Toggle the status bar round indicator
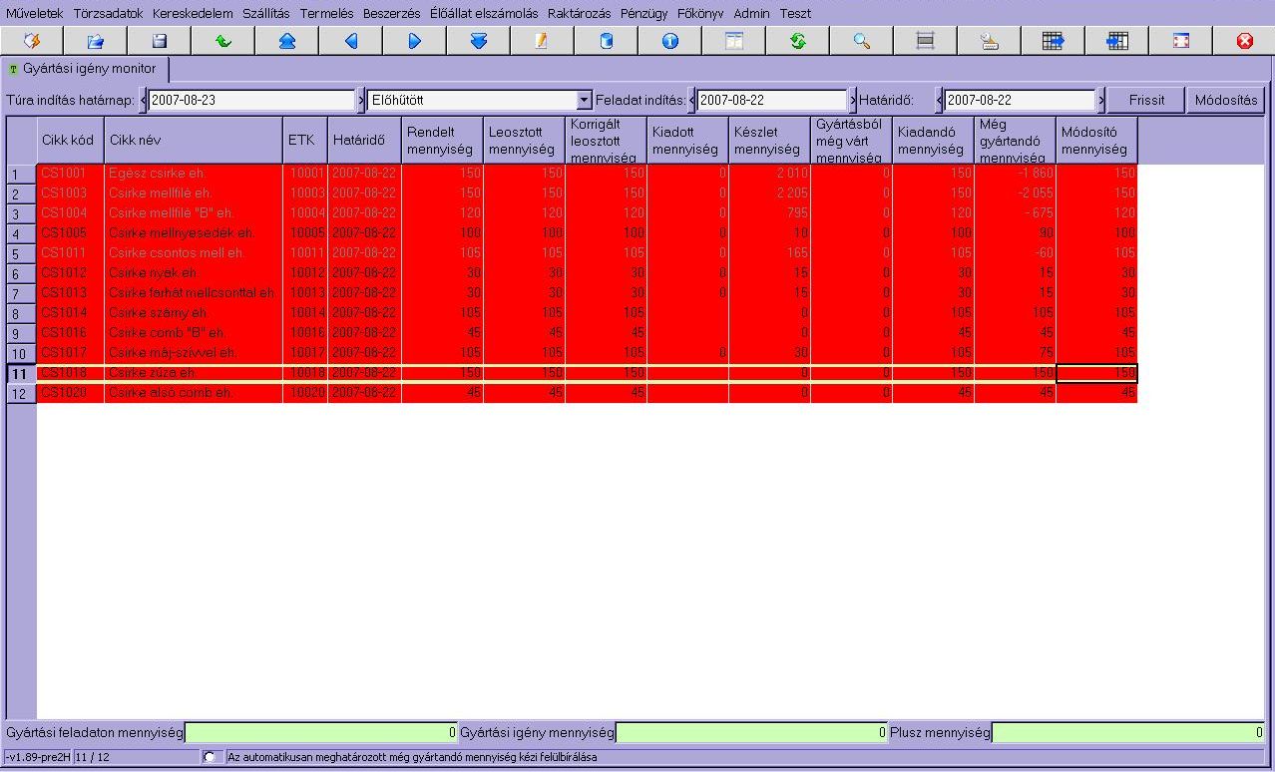1275x772 pixels. pyautogui.click(x=209, y=757)
